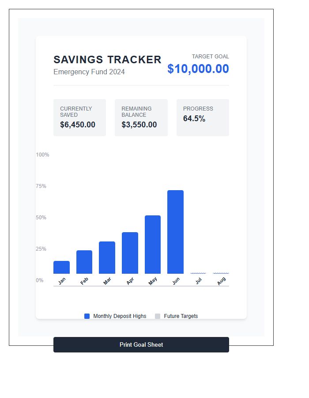
Task: Select the tallest Jun deposit bar
Action: [x=175, y=230]
